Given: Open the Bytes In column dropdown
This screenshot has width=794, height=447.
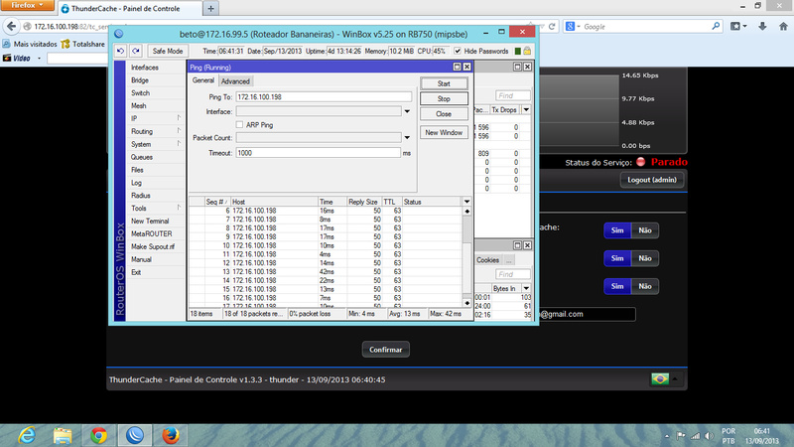Looking at the screenshot, I should point(526,288).
